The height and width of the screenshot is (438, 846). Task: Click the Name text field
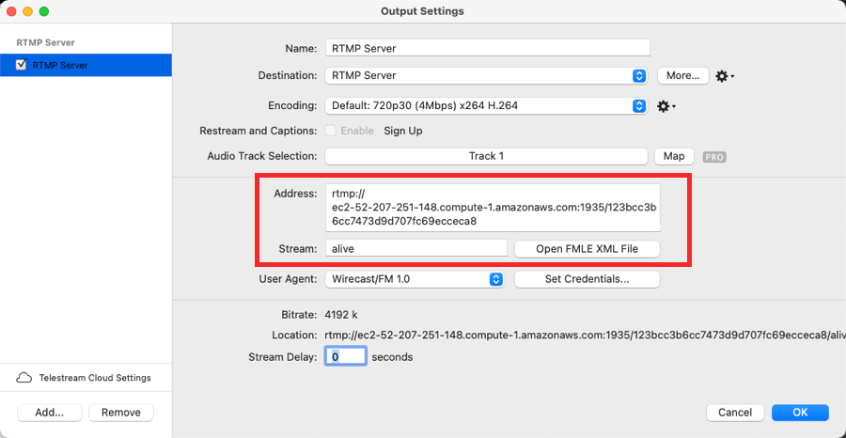coord(487,48)
